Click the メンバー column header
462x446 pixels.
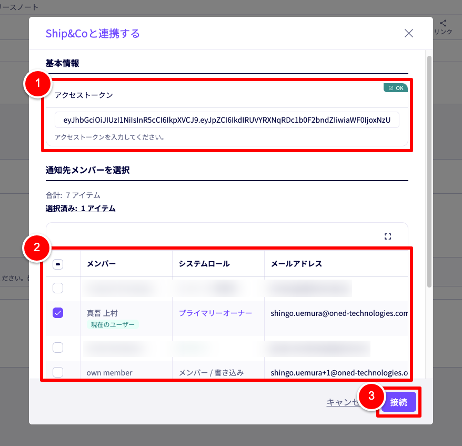pos(102,263)
